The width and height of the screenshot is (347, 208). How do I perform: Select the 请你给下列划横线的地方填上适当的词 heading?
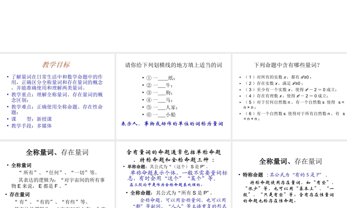(x=173, y=65)
